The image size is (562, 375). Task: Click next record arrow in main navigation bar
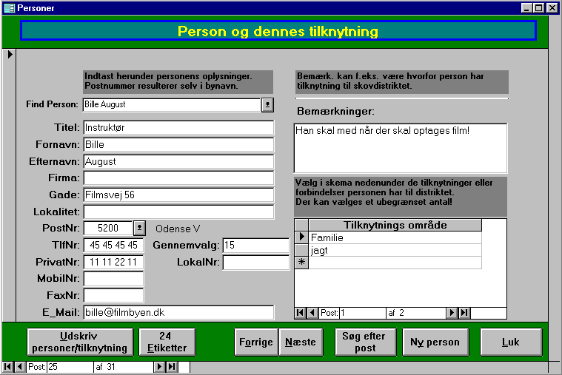pos(159,367)
